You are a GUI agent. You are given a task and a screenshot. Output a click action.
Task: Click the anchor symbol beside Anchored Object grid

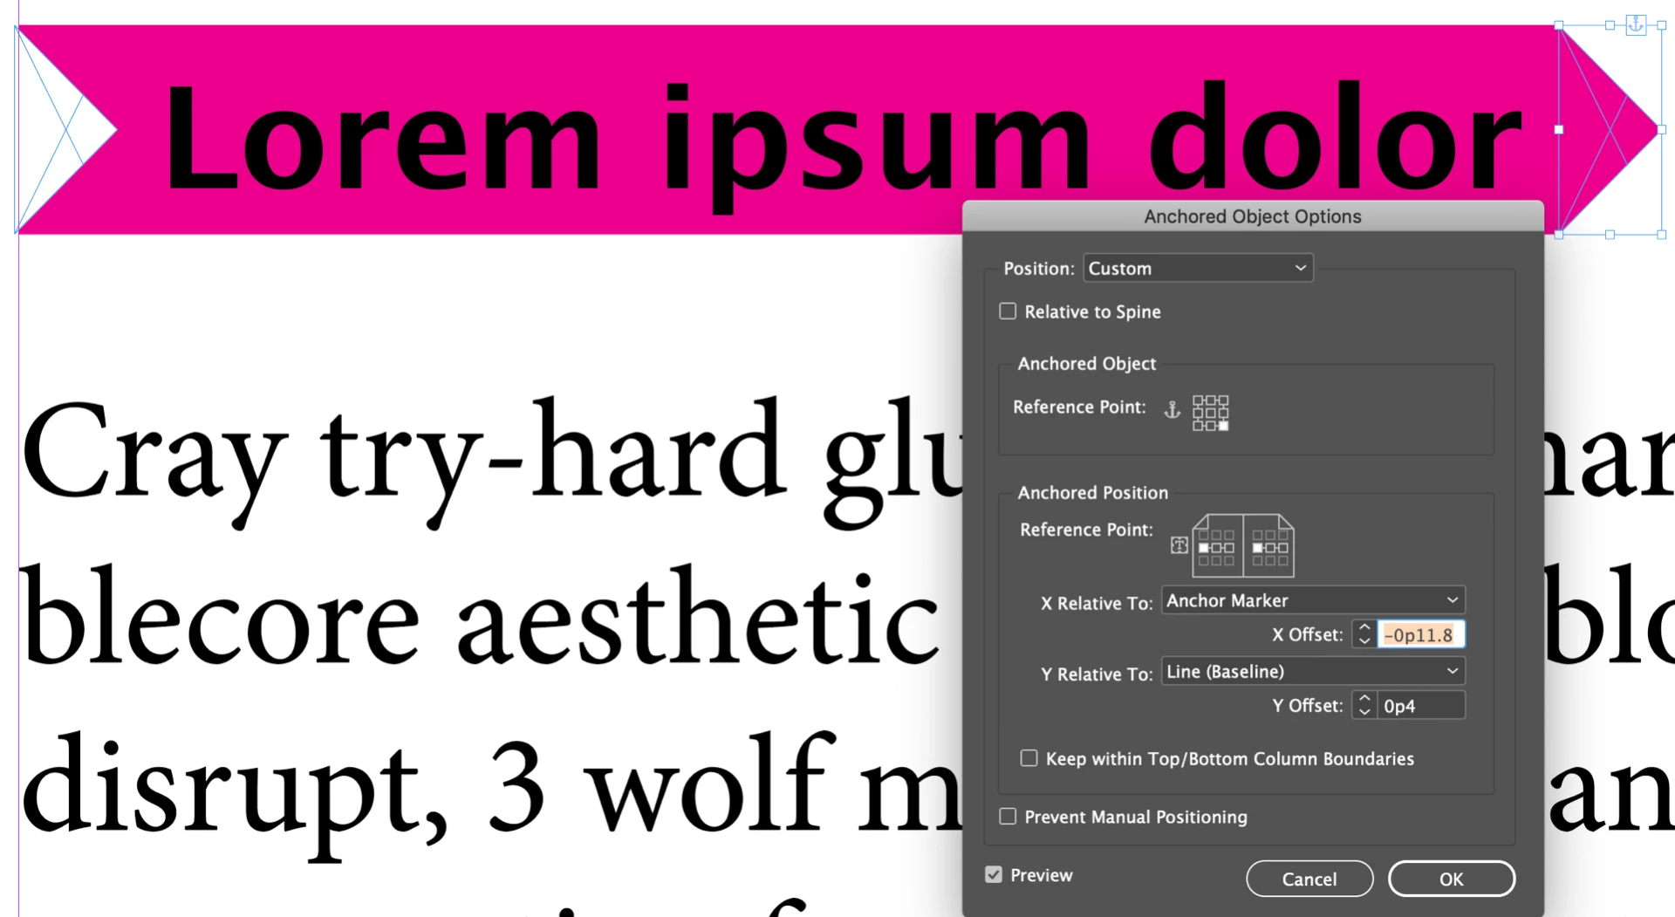[1172, 410]
